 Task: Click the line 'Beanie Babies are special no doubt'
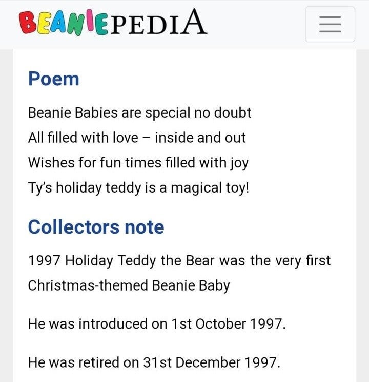[139, 113]
